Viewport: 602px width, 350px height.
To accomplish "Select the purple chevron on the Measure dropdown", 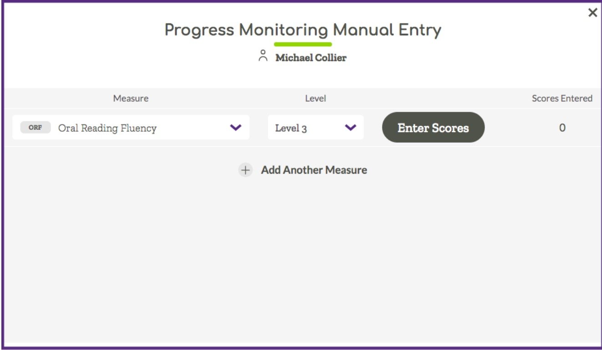I will [235, 128].
